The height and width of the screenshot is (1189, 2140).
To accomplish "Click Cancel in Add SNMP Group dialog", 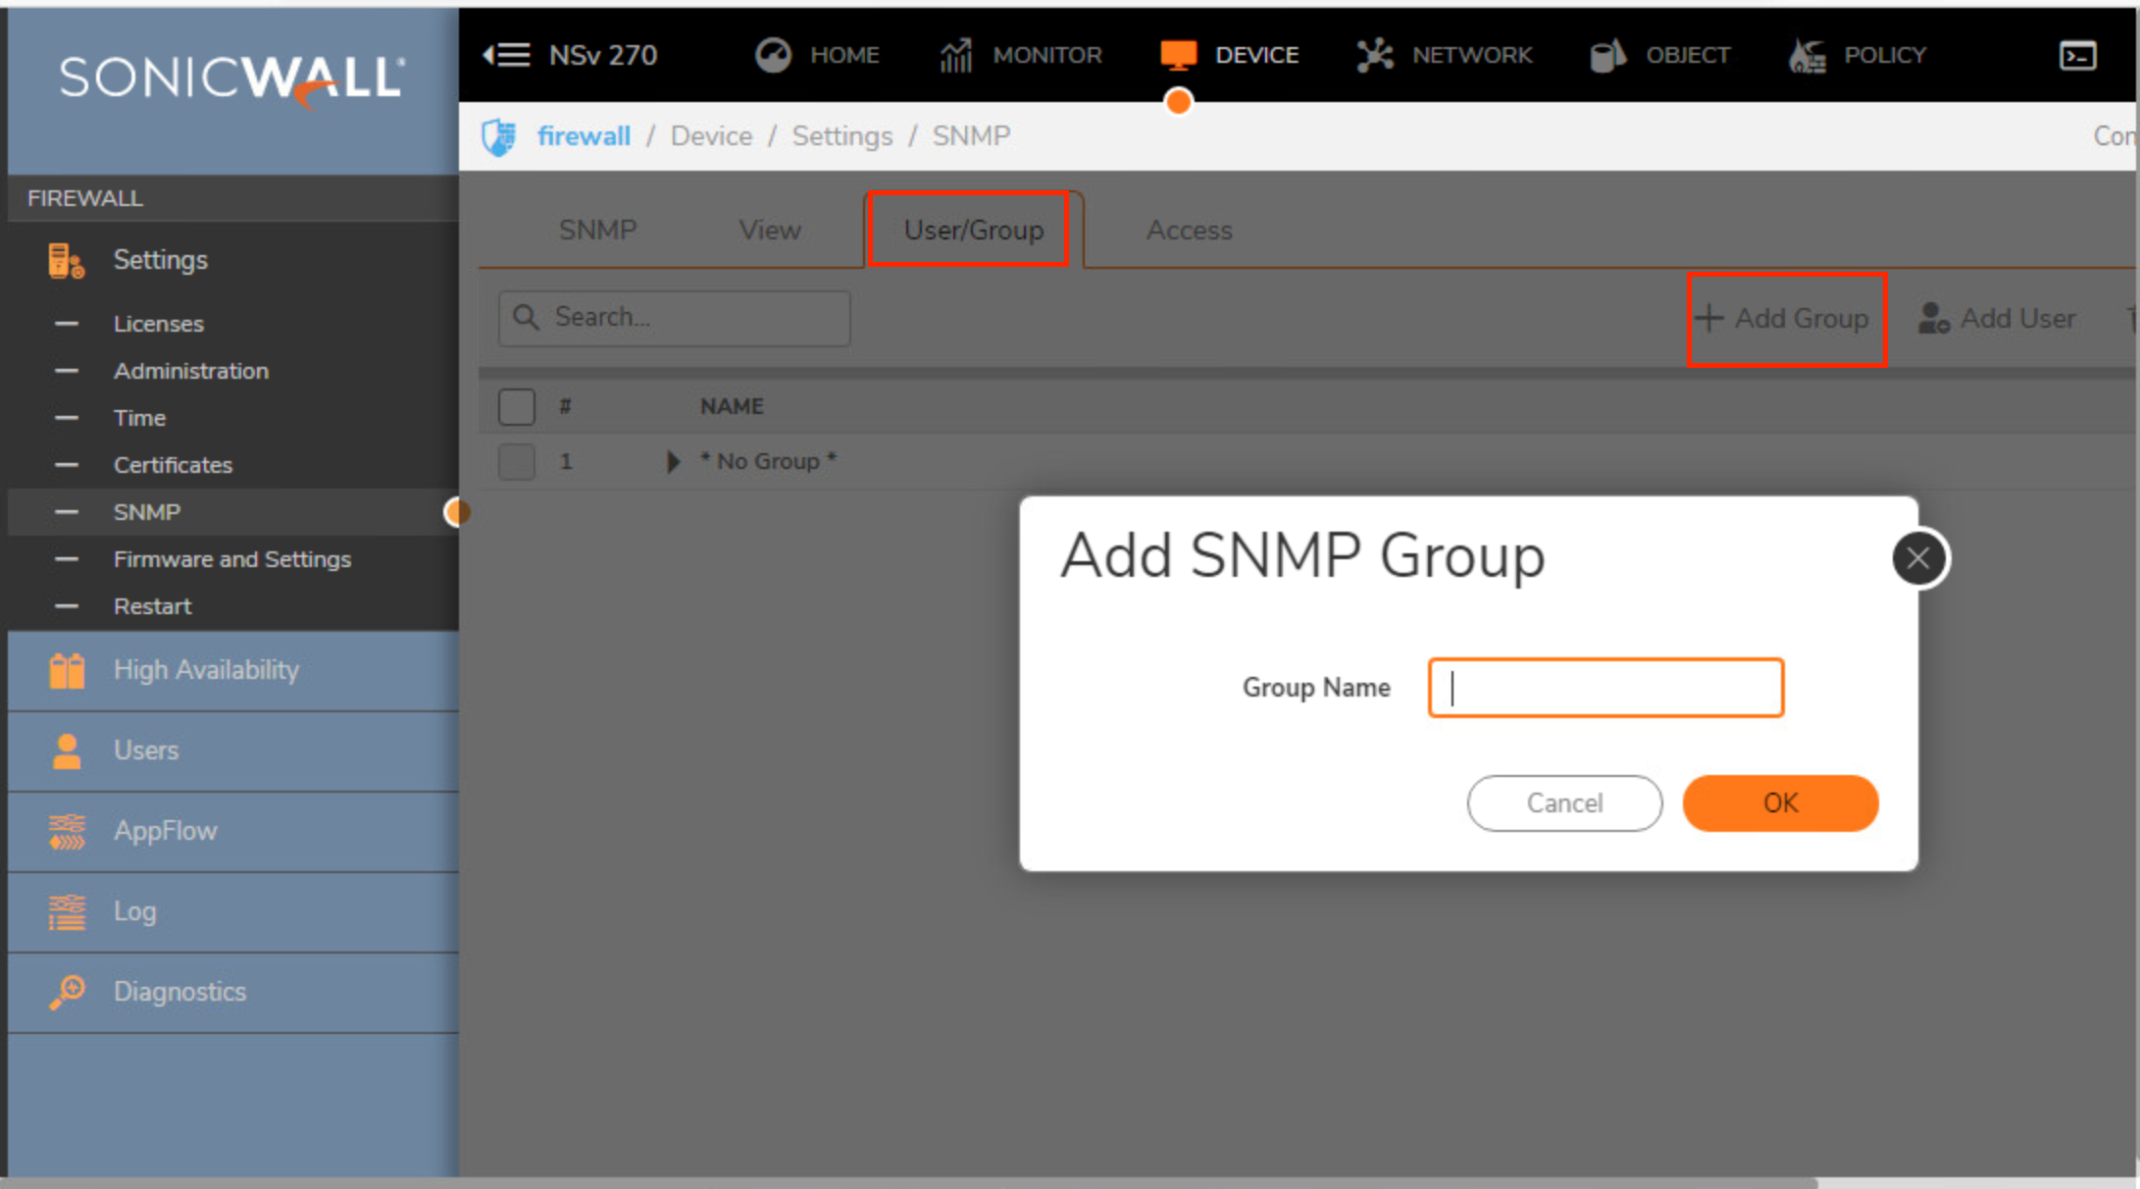I will (x=1564, y=803).
